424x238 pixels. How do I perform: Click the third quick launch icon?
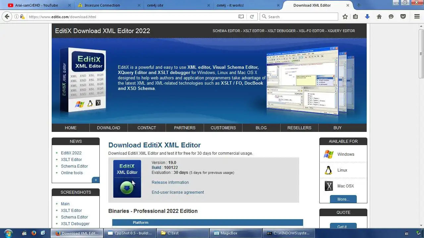pos(43,233)
